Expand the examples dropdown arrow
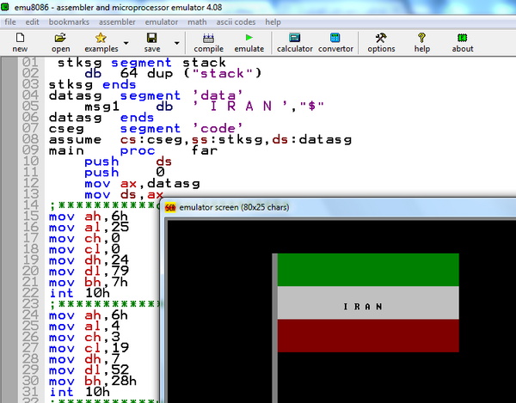 pyautogui.click(x=126, y=43)
